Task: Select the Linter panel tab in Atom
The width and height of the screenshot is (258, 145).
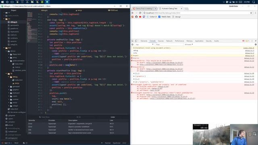Action: point(113,117)
